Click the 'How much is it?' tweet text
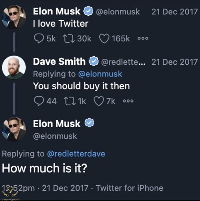Viewport: 200px width, 201px height. [x=44, y=169]
